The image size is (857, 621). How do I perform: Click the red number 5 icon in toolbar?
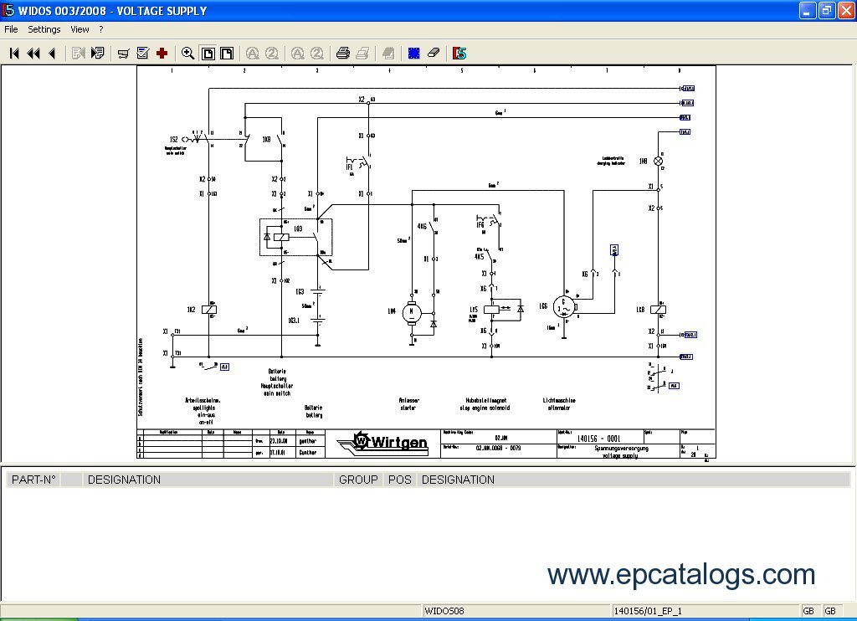pyautogui.click(x=459, y=53)
